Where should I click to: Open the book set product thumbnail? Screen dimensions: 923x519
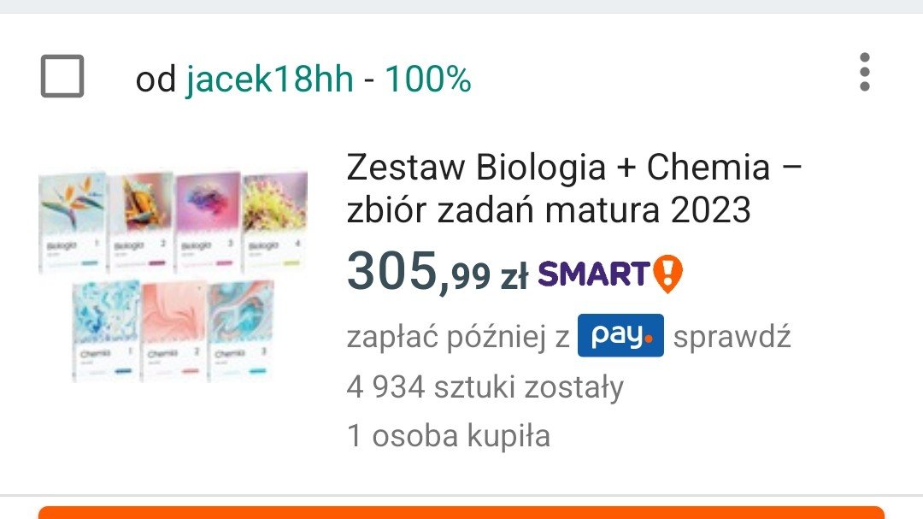pyautogui.click(x=173, y=275)
